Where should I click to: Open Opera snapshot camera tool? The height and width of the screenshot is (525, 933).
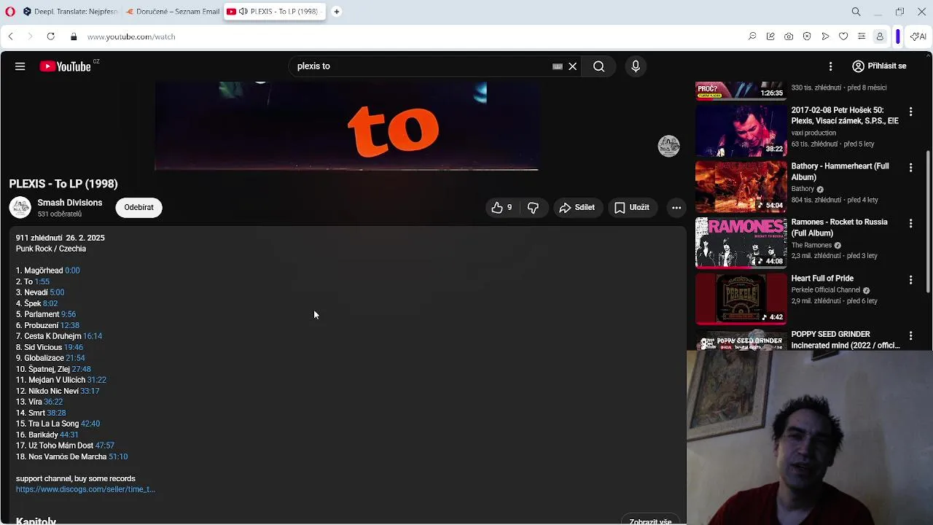pyautogui.click(x=789, y=36)
